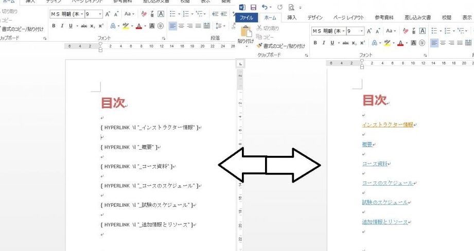Toggle Italic in right window

click(x=323, y=43)
